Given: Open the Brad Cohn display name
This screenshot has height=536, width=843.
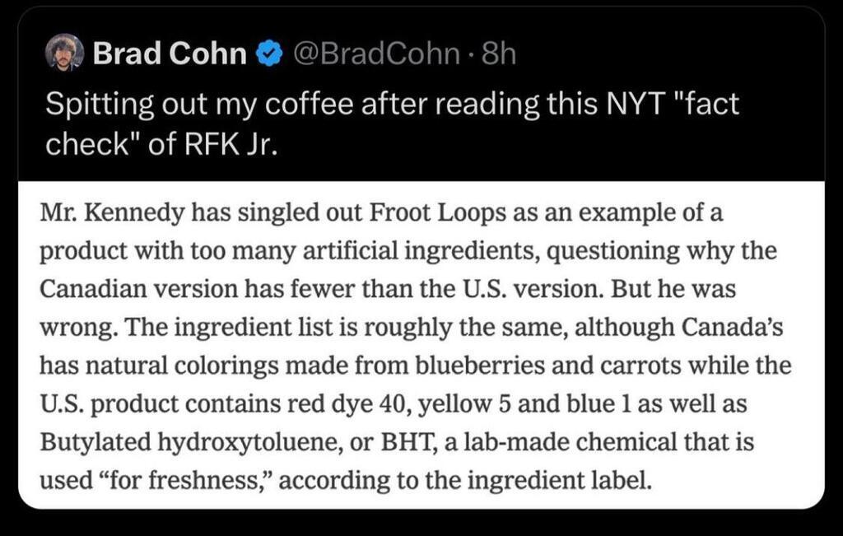Looking at the screenshot, I should click(170, 54).
